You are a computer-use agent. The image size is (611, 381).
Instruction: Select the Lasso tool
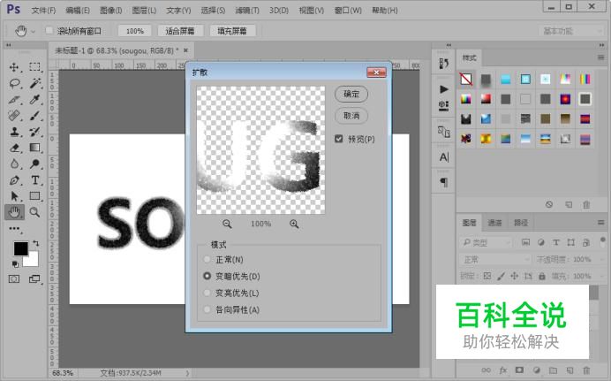click(x=14, y=83)
